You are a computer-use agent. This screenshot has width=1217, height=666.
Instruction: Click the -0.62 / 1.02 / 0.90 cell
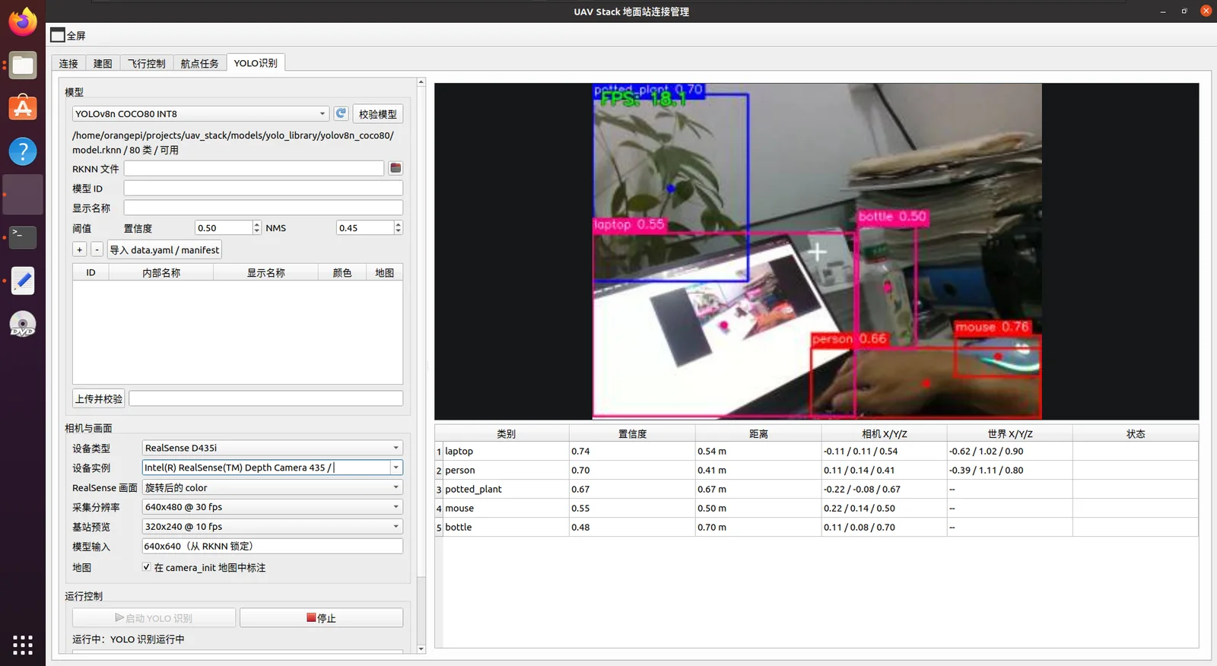click(1010, 451)
